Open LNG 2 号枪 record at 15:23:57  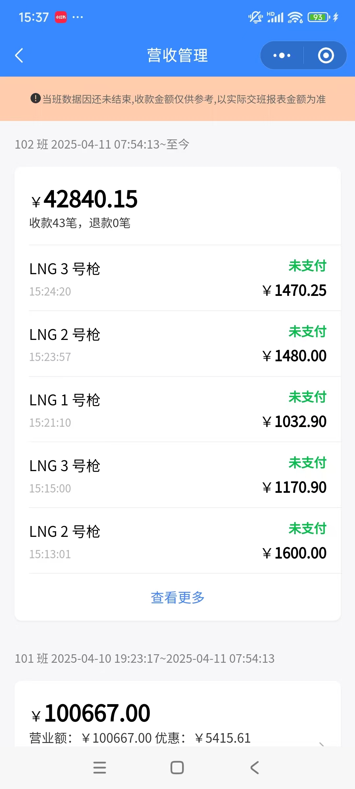point(177,344)
